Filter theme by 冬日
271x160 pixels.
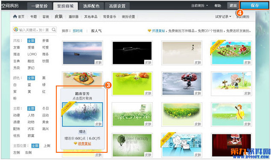pyautogui.click(x=46, y=108)
